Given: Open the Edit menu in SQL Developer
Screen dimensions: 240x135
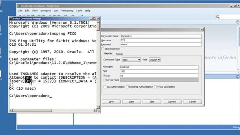Looking at the screenshot, I should 27,11.
